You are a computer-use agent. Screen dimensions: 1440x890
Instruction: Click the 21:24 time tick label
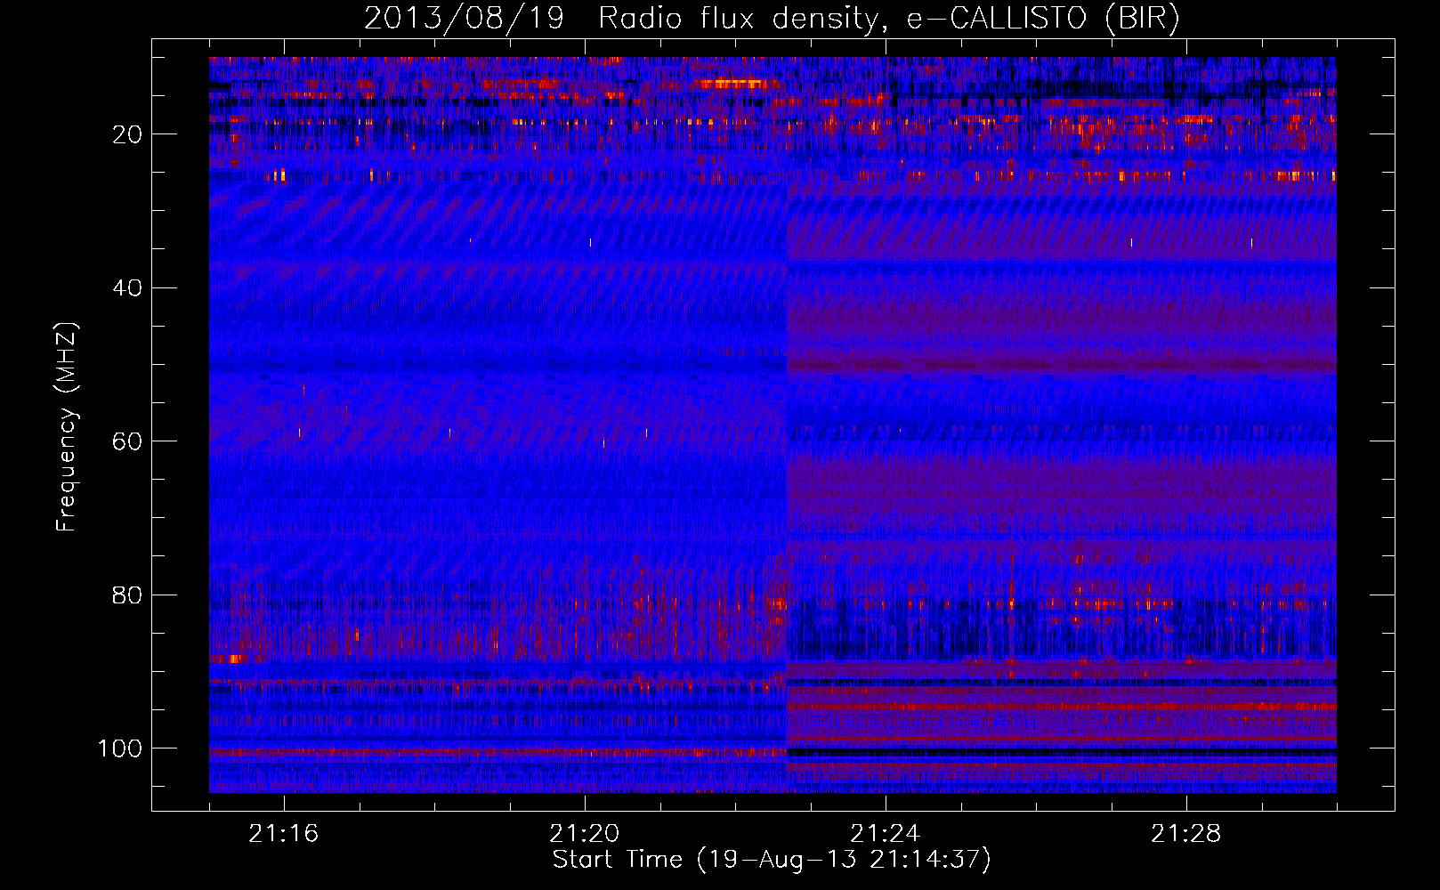[886, 834]
